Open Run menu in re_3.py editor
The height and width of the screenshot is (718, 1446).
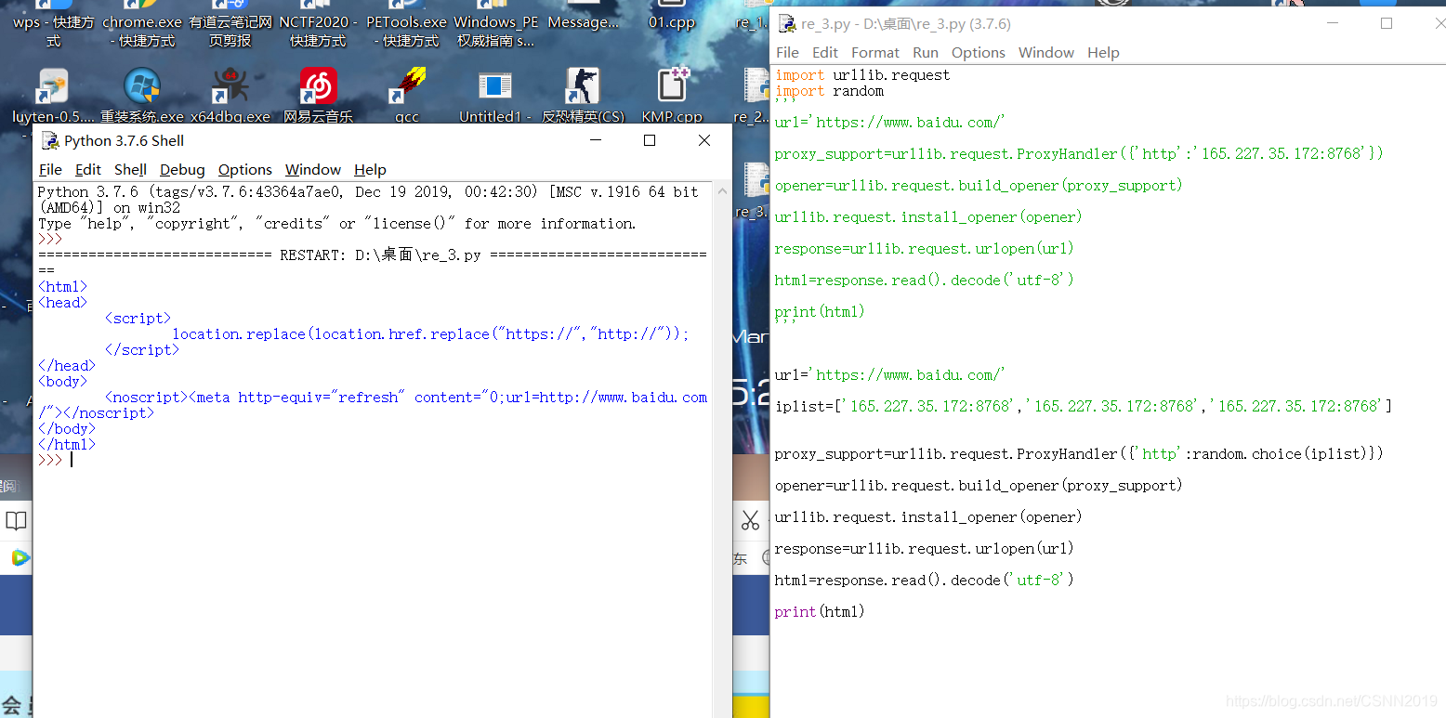tap(926, 52)
